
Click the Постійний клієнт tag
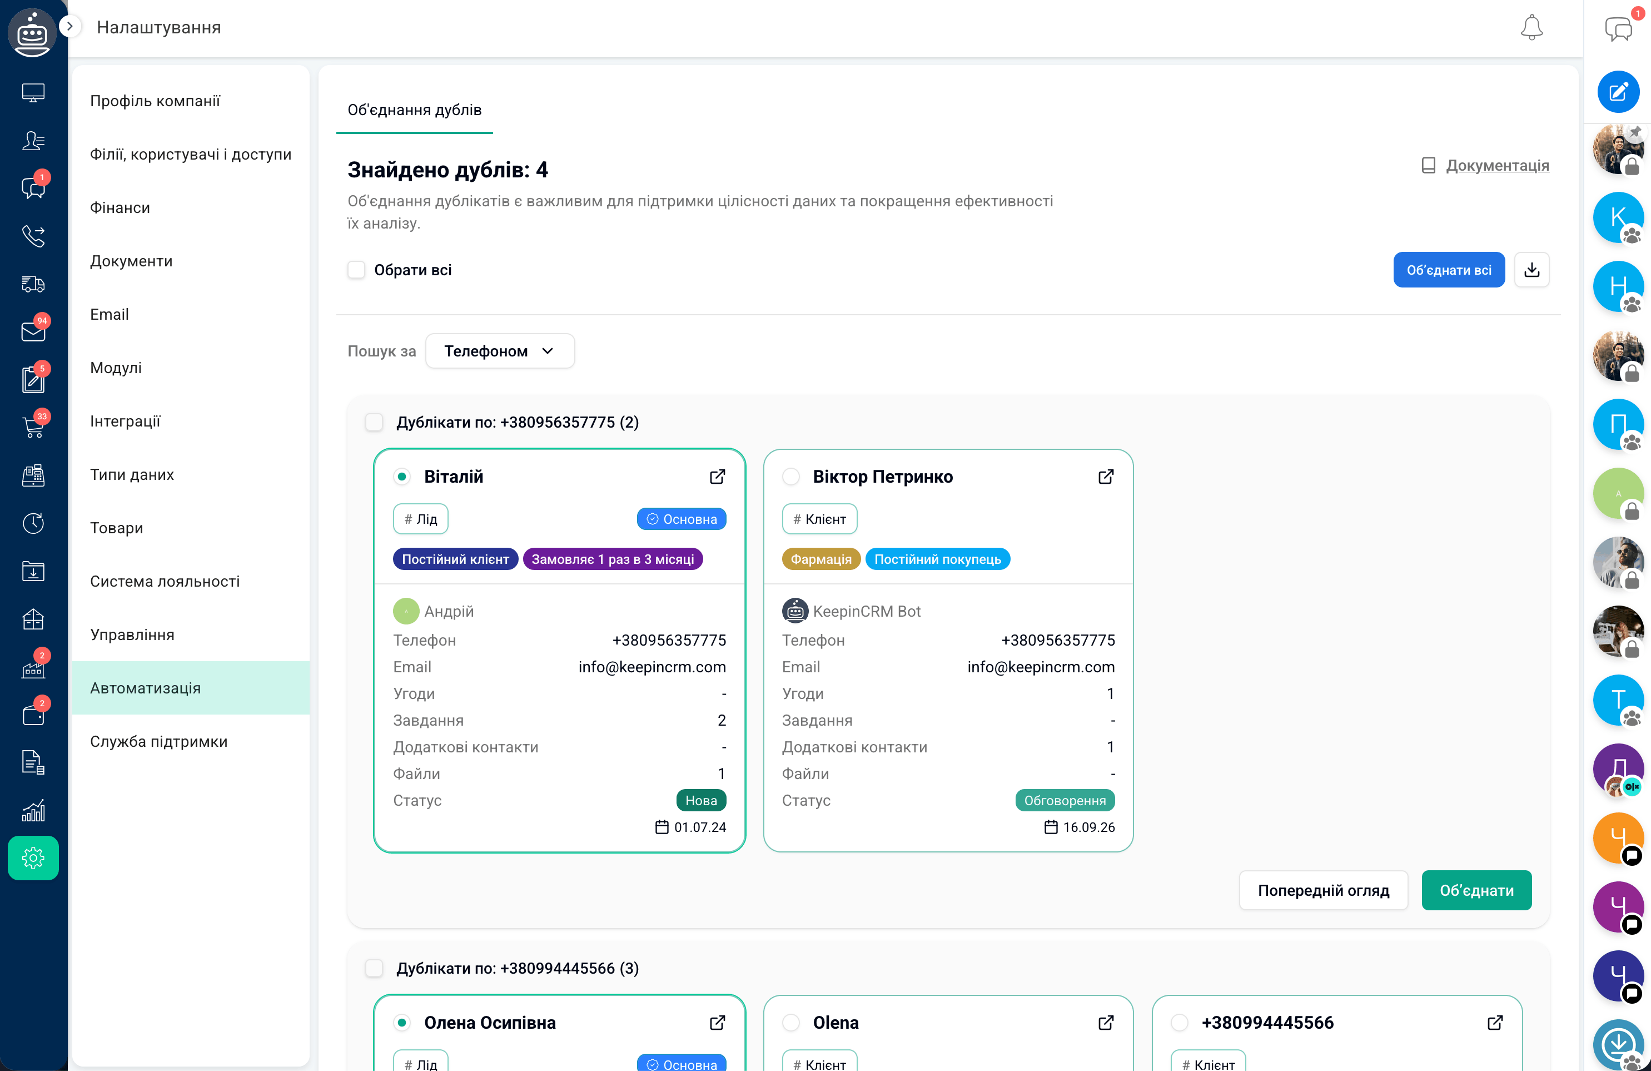coord(455,559)
